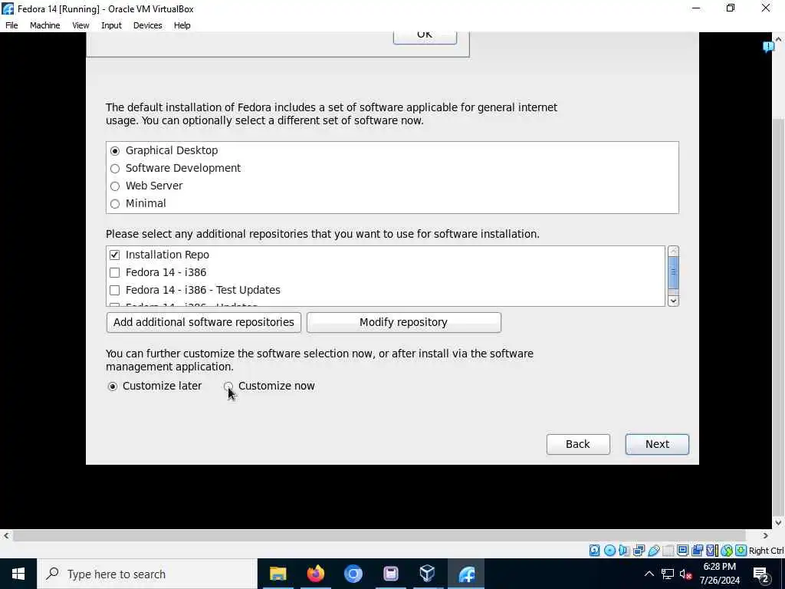Select the Graphical Desktop radio option
785x589 pixels.
pyautogui.click(x=115, y=151)
